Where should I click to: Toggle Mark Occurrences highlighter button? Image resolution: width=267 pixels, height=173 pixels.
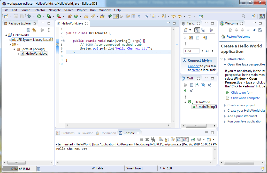tap(116, 16)
